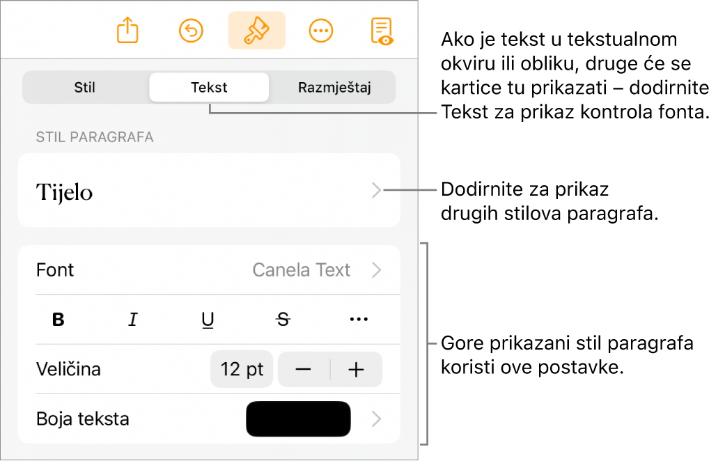This screenshot has width=725, height=461.
Task: Toggle Italic text formatting
Action: tap(133, 320)
